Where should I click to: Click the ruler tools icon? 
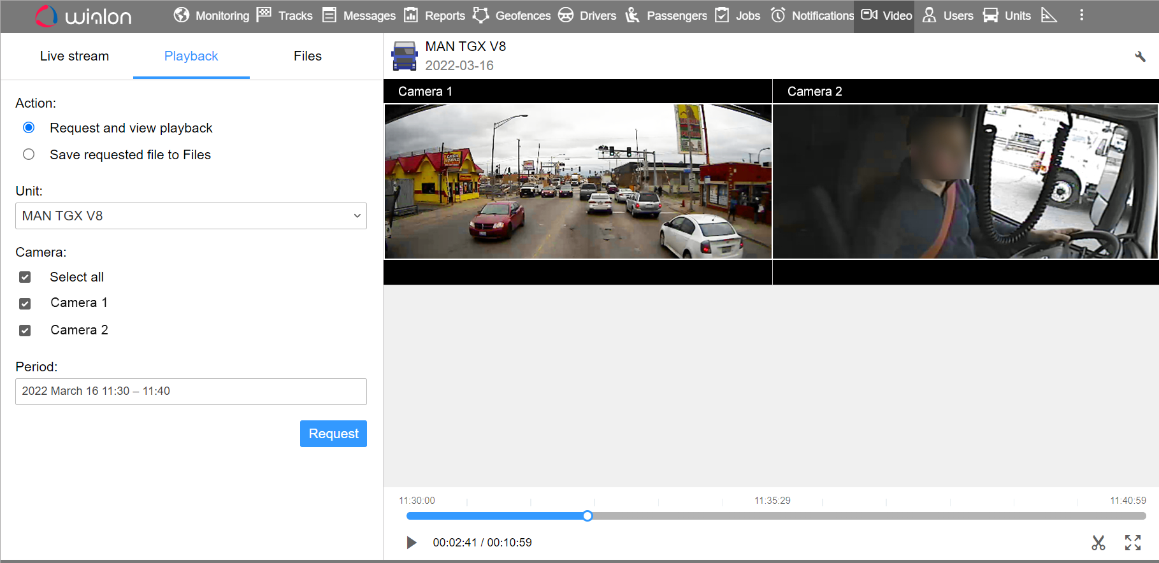click(1049, 15)
